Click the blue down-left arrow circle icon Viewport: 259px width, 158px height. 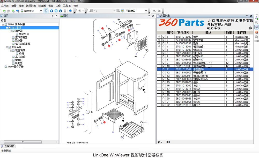(x=56, y=11)
